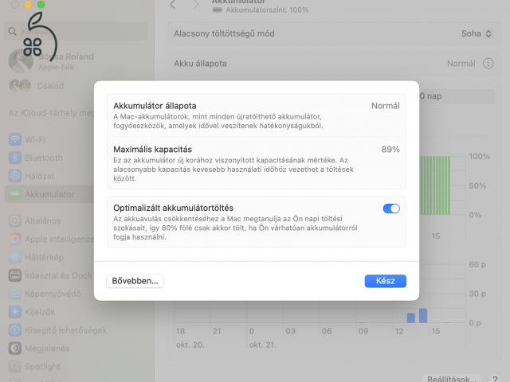Click the search magnifier icon
Image resolution: width=510 pixels, height=382 pixels.
tap(13, 32)
